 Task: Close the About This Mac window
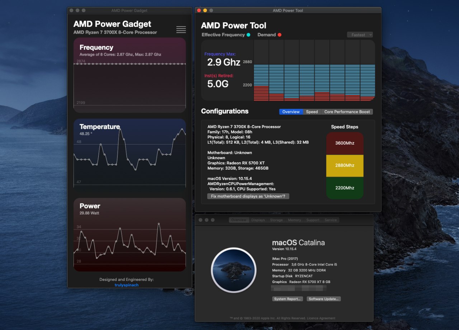coord(201,220)
